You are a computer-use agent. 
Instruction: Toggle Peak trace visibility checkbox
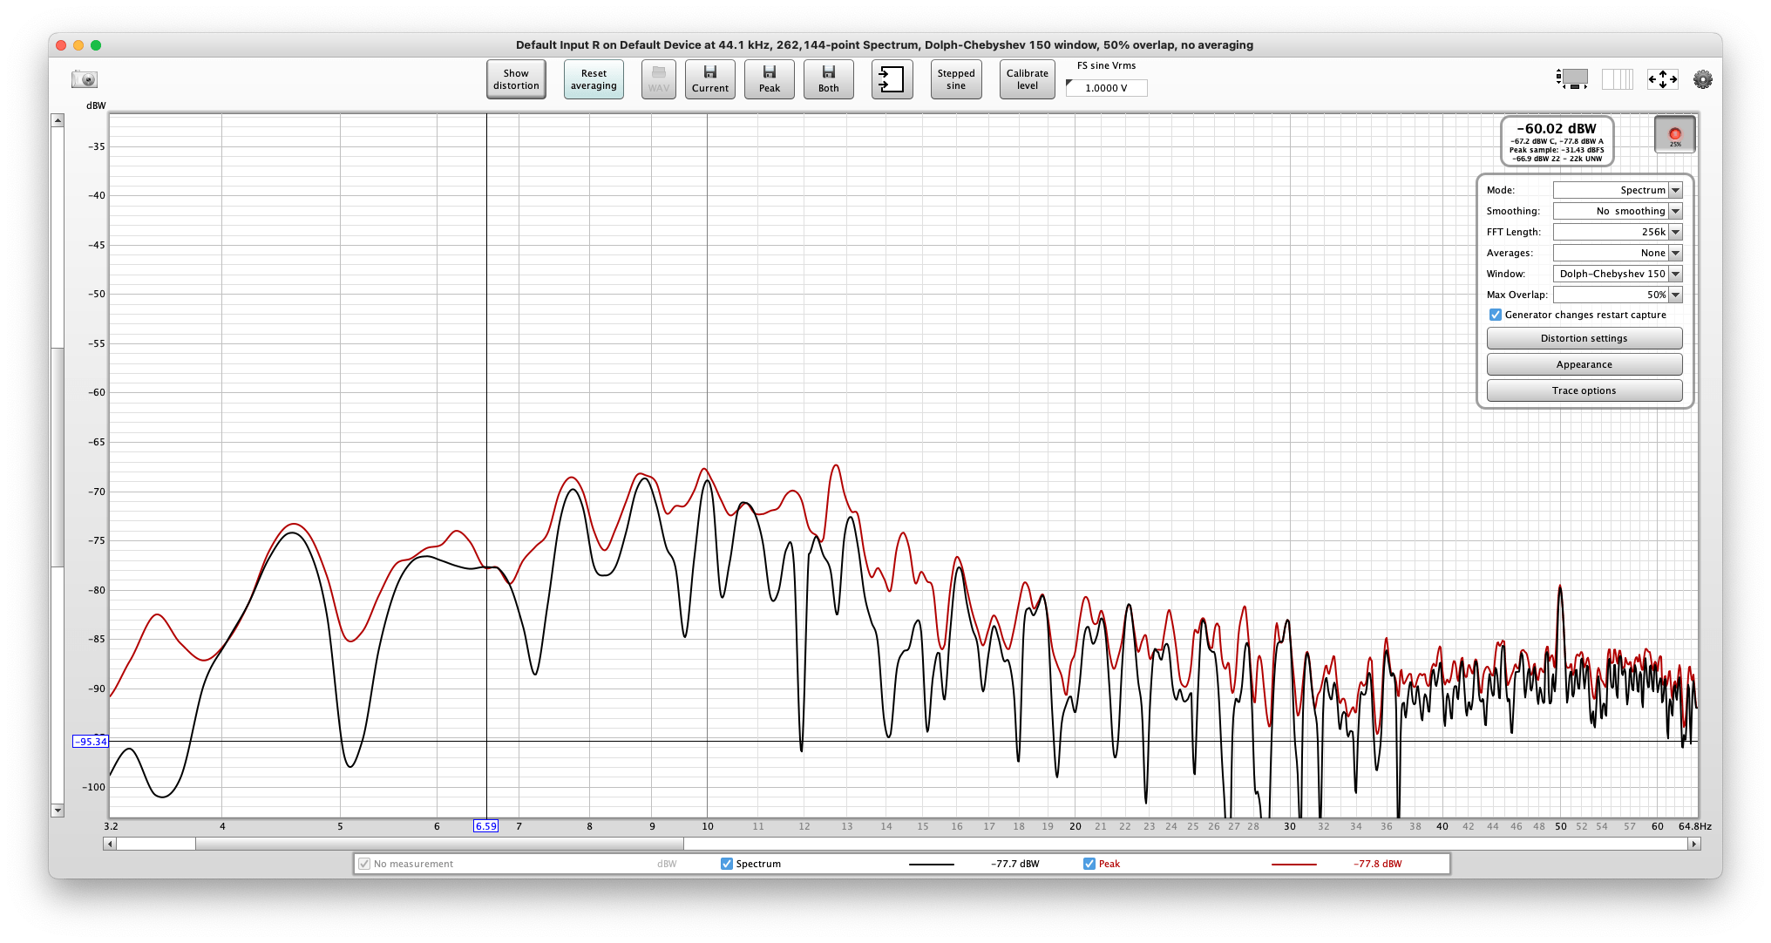tap(1089, 864)
